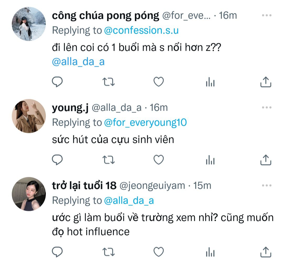Like the tweet by trở lại tuổi 18
Image resolution: width=283 pixels, height=262 pixels.
(x=159, y=252)
